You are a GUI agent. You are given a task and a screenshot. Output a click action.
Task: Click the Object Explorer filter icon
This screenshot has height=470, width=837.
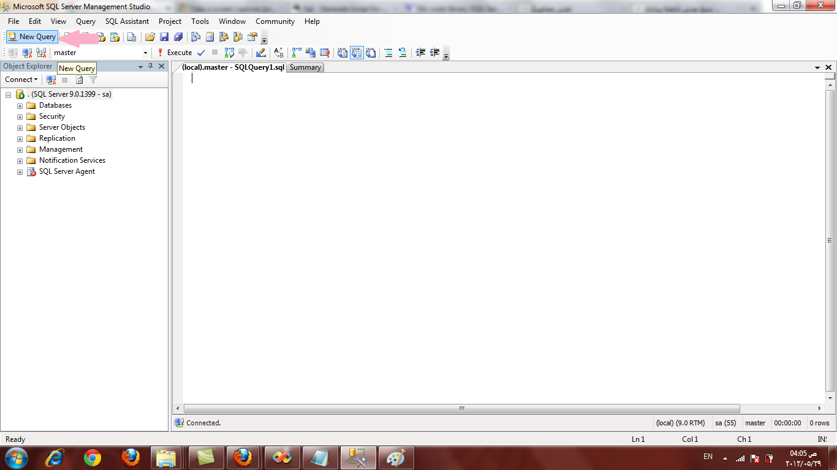(x=93, y=80)
